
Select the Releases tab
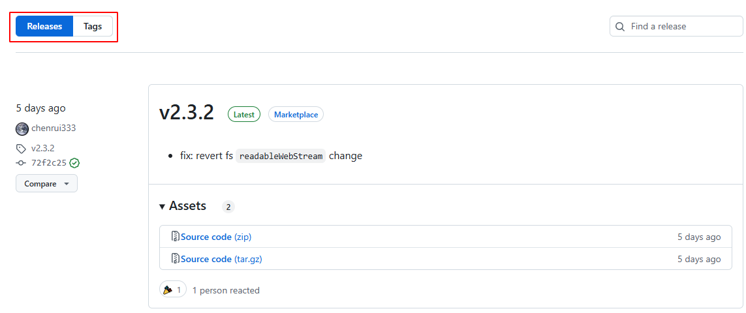pyautogui.click(x=44, y=26)
